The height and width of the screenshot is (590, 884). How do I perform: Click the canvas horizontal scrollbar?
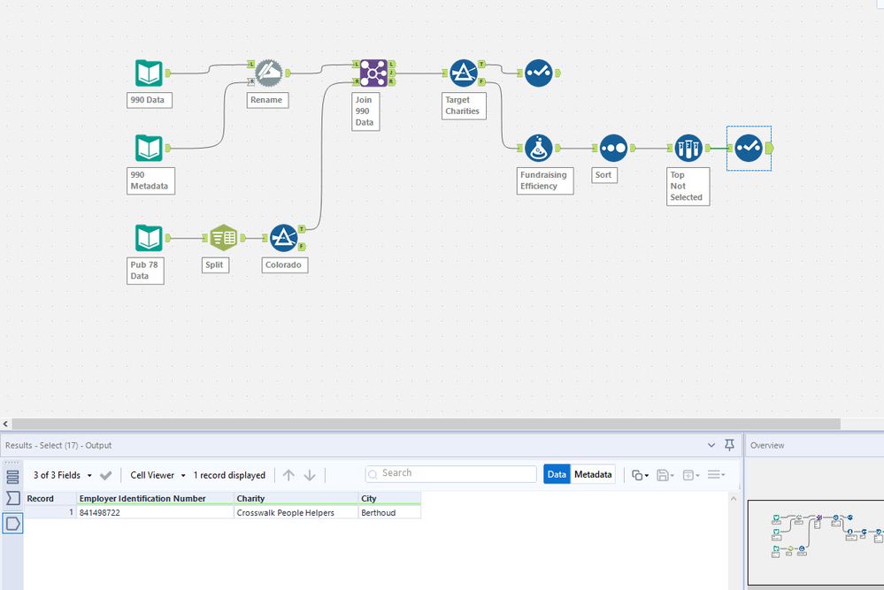point(426,424)
